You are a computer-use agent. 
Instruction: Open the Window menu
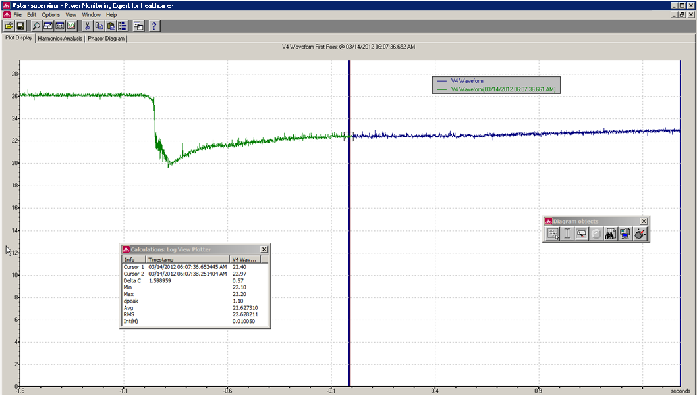91,14
